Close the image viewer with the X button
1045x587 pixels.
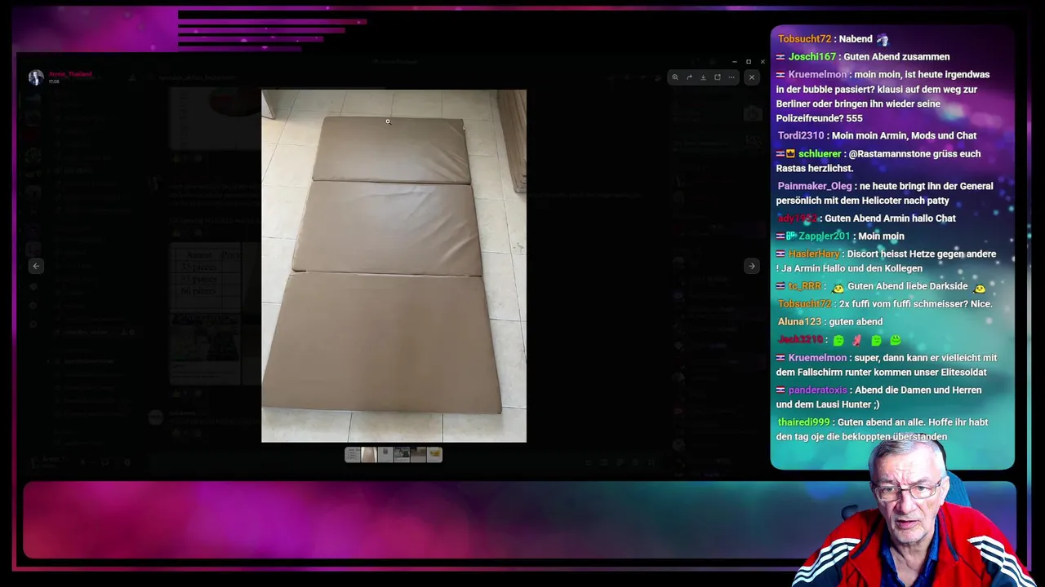[x=752, y=77]
